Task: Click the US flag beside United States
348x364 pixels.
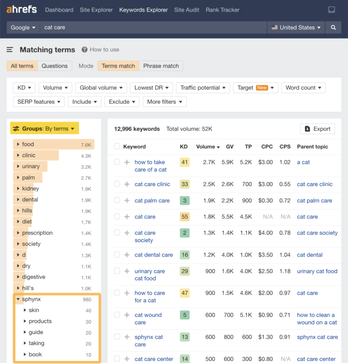Action: click(275, 27)
